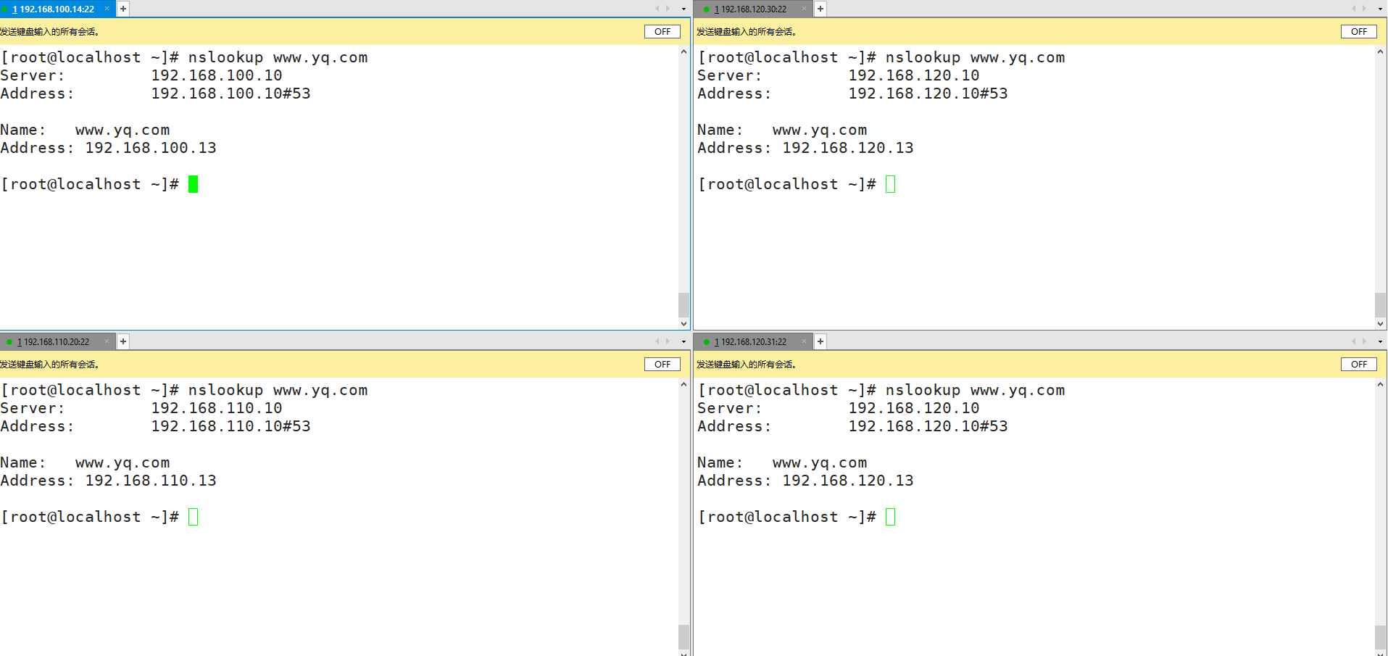Add a tab next to 192.168.120.31 session

coord(820,341)
